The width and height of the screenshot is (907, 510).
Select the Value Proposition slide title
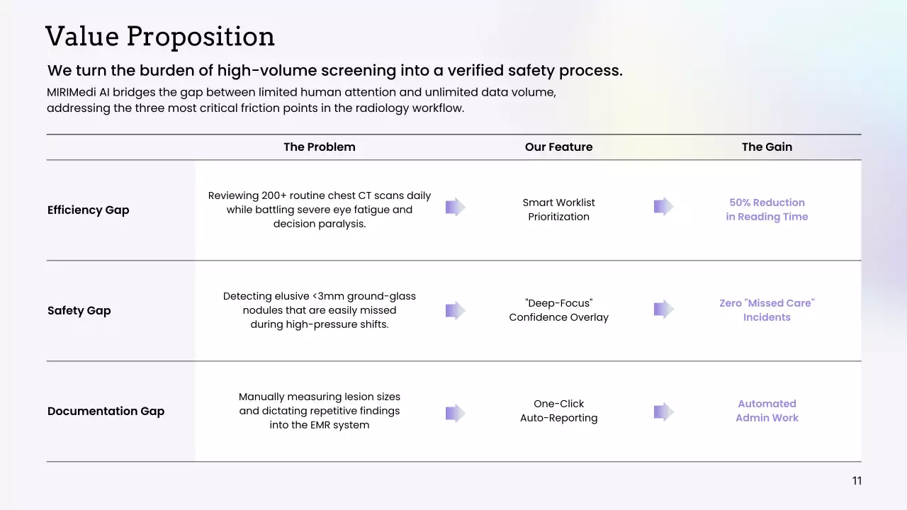[x=160, y=37]
